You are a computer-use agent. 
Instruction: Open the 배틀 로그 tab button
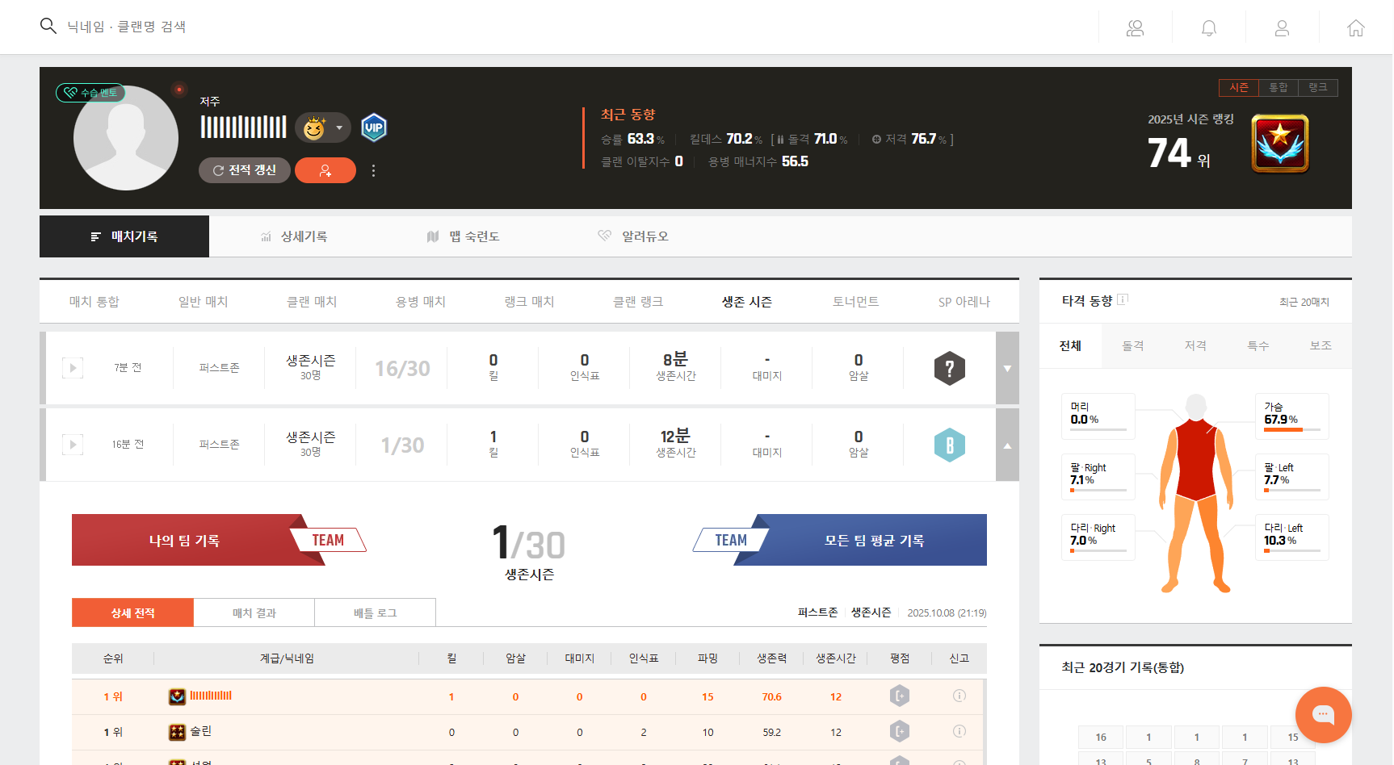point(375,613)
